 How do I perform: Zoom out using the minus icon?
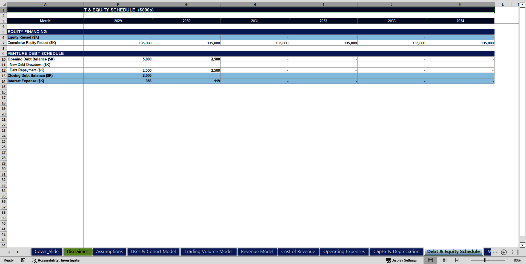468,260
